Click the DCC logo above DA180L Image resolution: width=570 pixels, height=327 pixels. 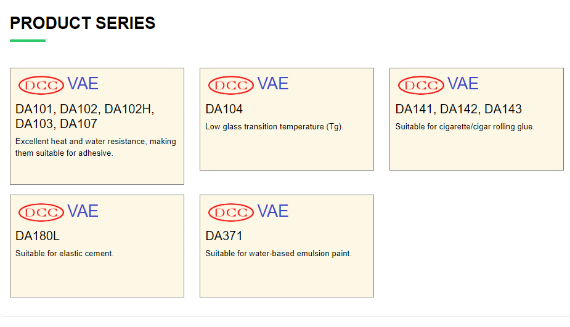tap(41, 212)
